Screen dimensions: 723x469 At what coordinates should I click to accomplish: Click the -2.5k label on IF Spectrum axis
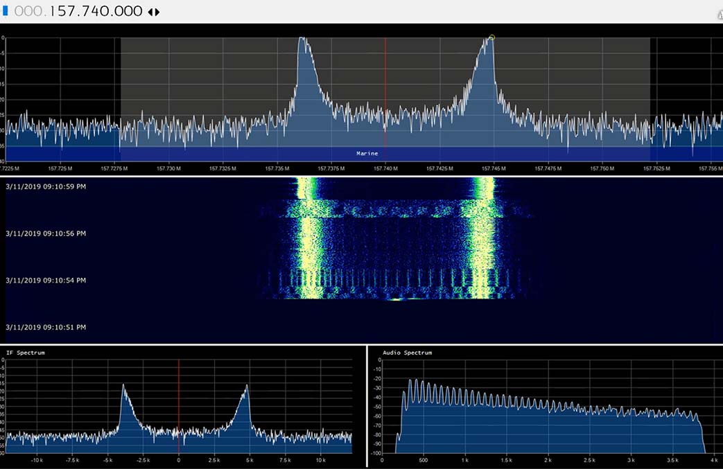click(x=143, y=460)
